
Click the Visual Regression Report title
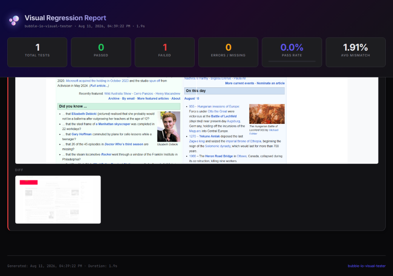coord(65,18)
